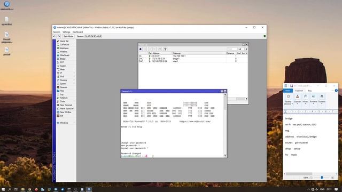The height and width of the screenshot is (192, 342).
Task: Expand the IP submenu
Action: (x=66, y=73)
